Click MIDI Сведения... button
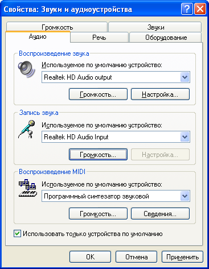209x269 pixels. (x=160, y=214)
